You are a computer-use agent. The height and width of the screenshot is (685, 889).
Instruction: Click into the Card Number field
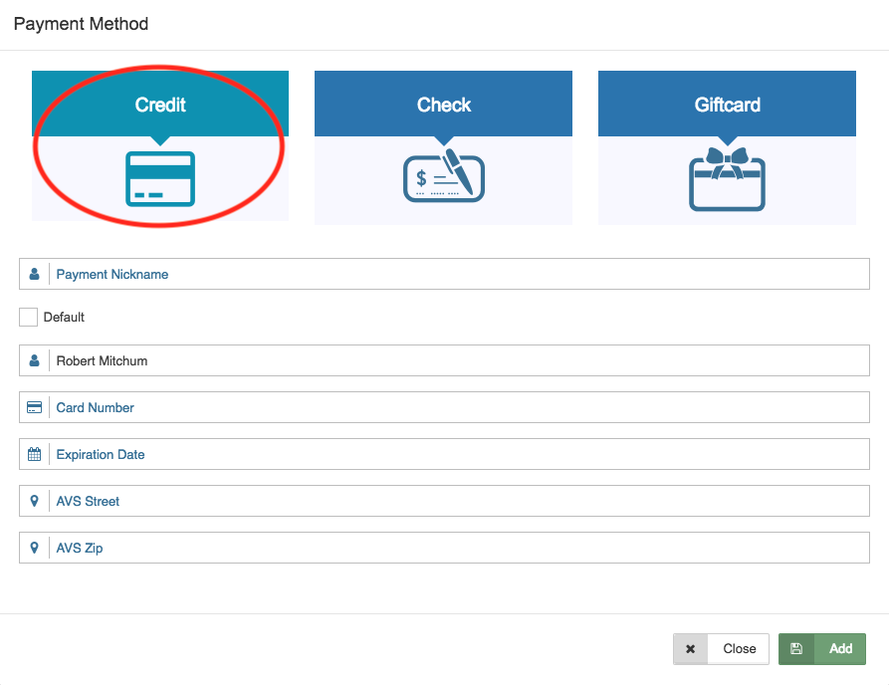458,407
